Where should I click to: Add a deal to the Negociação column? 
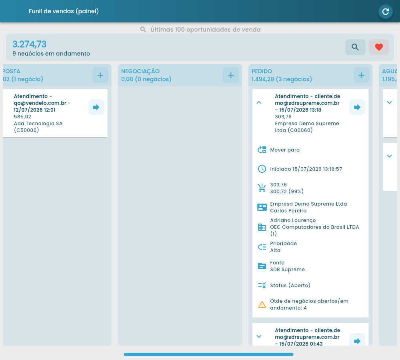pyautogui.click(x=231, y=75)
